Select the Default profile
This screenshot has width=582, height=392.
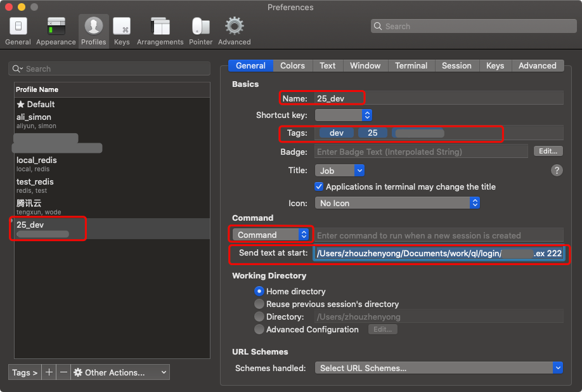(x=112, y=104)
